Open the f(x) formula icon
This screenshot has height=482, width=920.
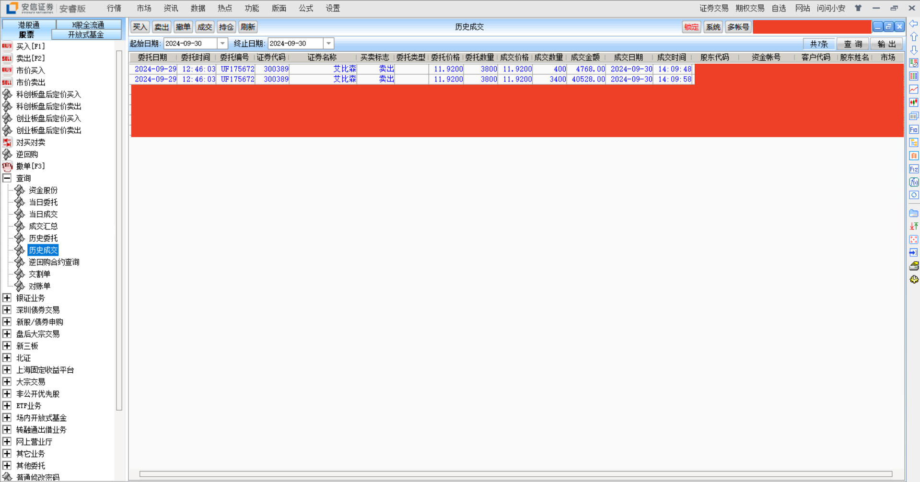coord(914,182)
